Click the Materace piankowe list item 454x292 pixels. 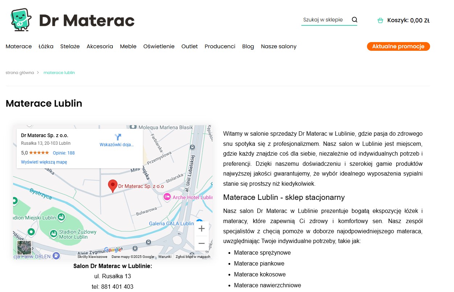click(x=259, y=264)
